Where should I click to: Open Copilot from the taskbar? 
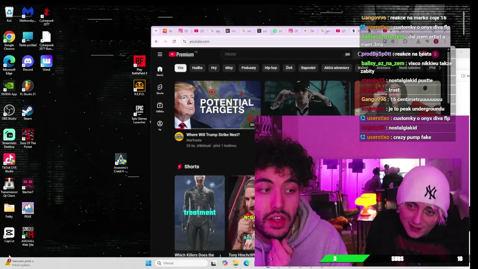[225, 263]
